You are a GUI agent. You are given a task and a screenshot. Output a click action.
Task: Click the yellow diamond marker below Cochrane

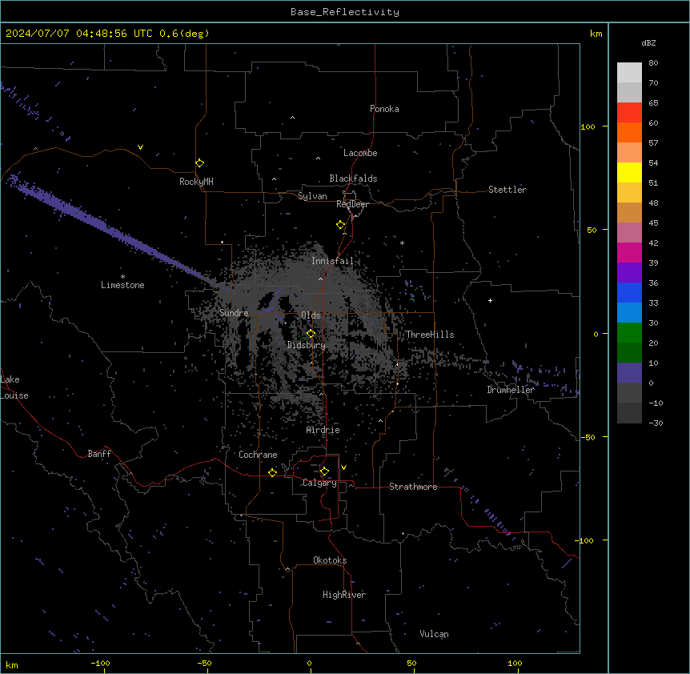click(x=272, y=472)
